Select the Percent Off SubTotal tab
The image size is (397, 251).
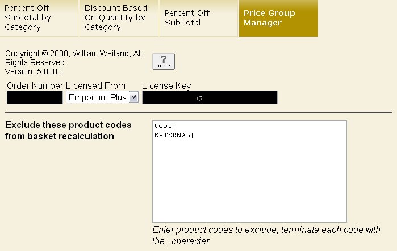pos(198,18)
